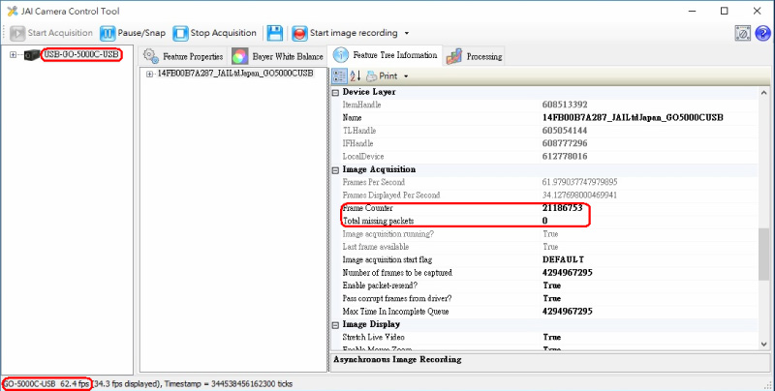Sort properties alphabetically with the A-Z icon

(x=356, y=75)
